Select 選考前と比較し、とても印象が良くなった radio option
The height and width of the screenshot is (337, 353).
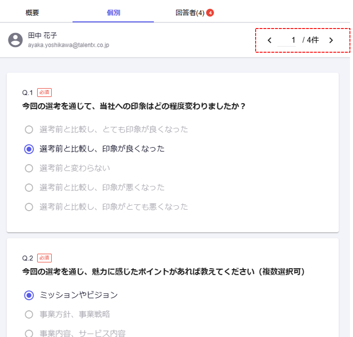pyautogui.click(x=29, y=129)
